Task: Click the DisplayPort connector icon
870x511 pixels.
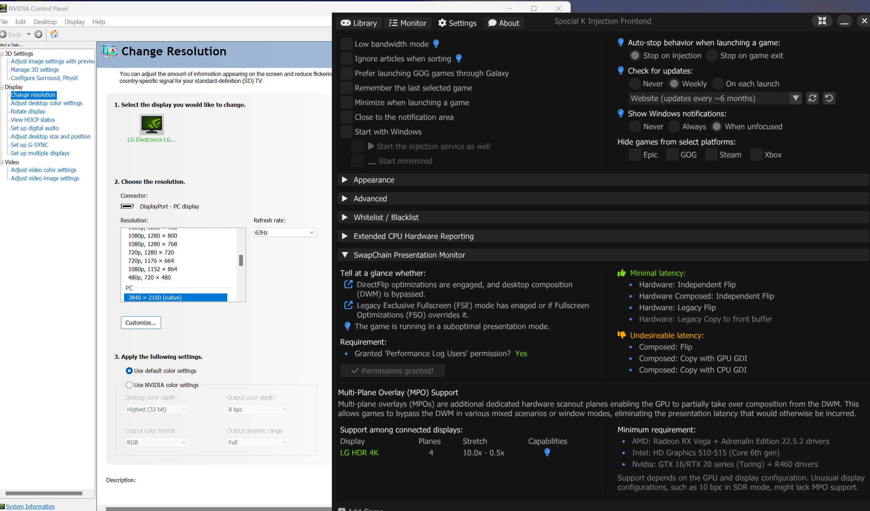Action: click(x=127, y=206)
